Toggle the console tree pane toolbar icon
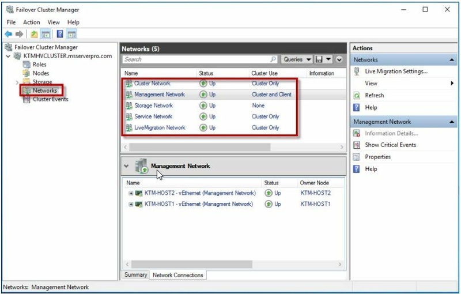Viewport: 461px width, 294px height. pos(46,34)
